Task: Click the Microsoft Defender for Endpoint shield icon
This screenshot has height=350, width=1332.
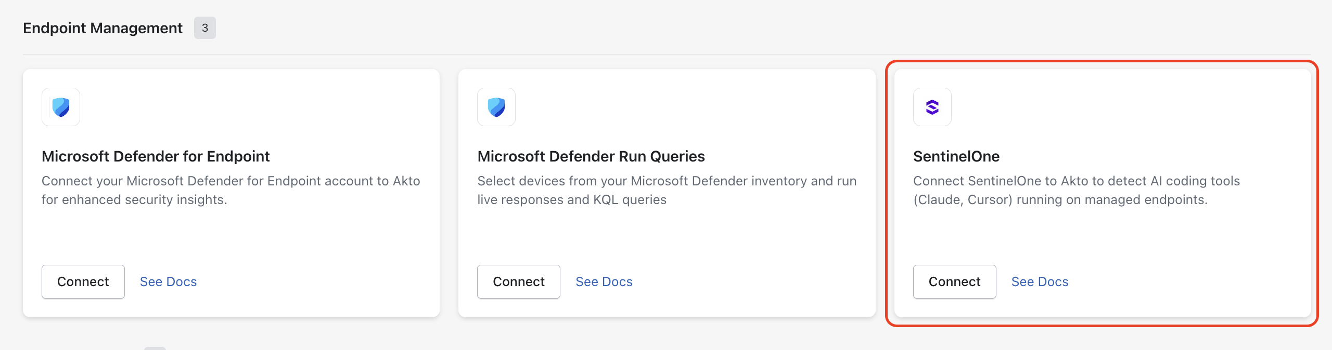Action: (x=61, y=107)
